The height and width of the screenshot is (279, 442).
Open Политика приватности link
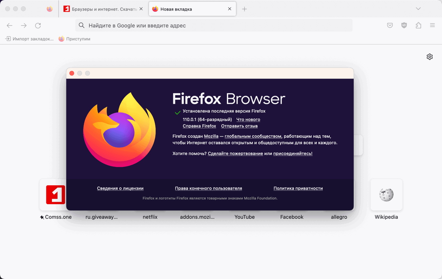point(298,188)
